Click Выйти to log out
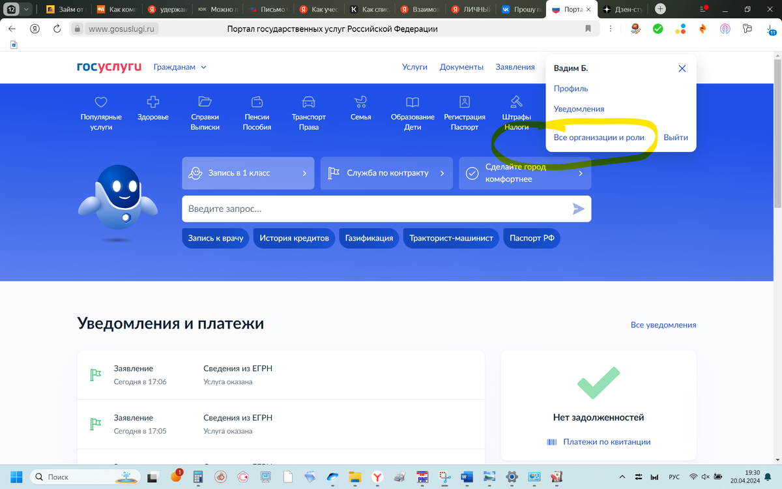The image size is (782, 489). (676, 137)
